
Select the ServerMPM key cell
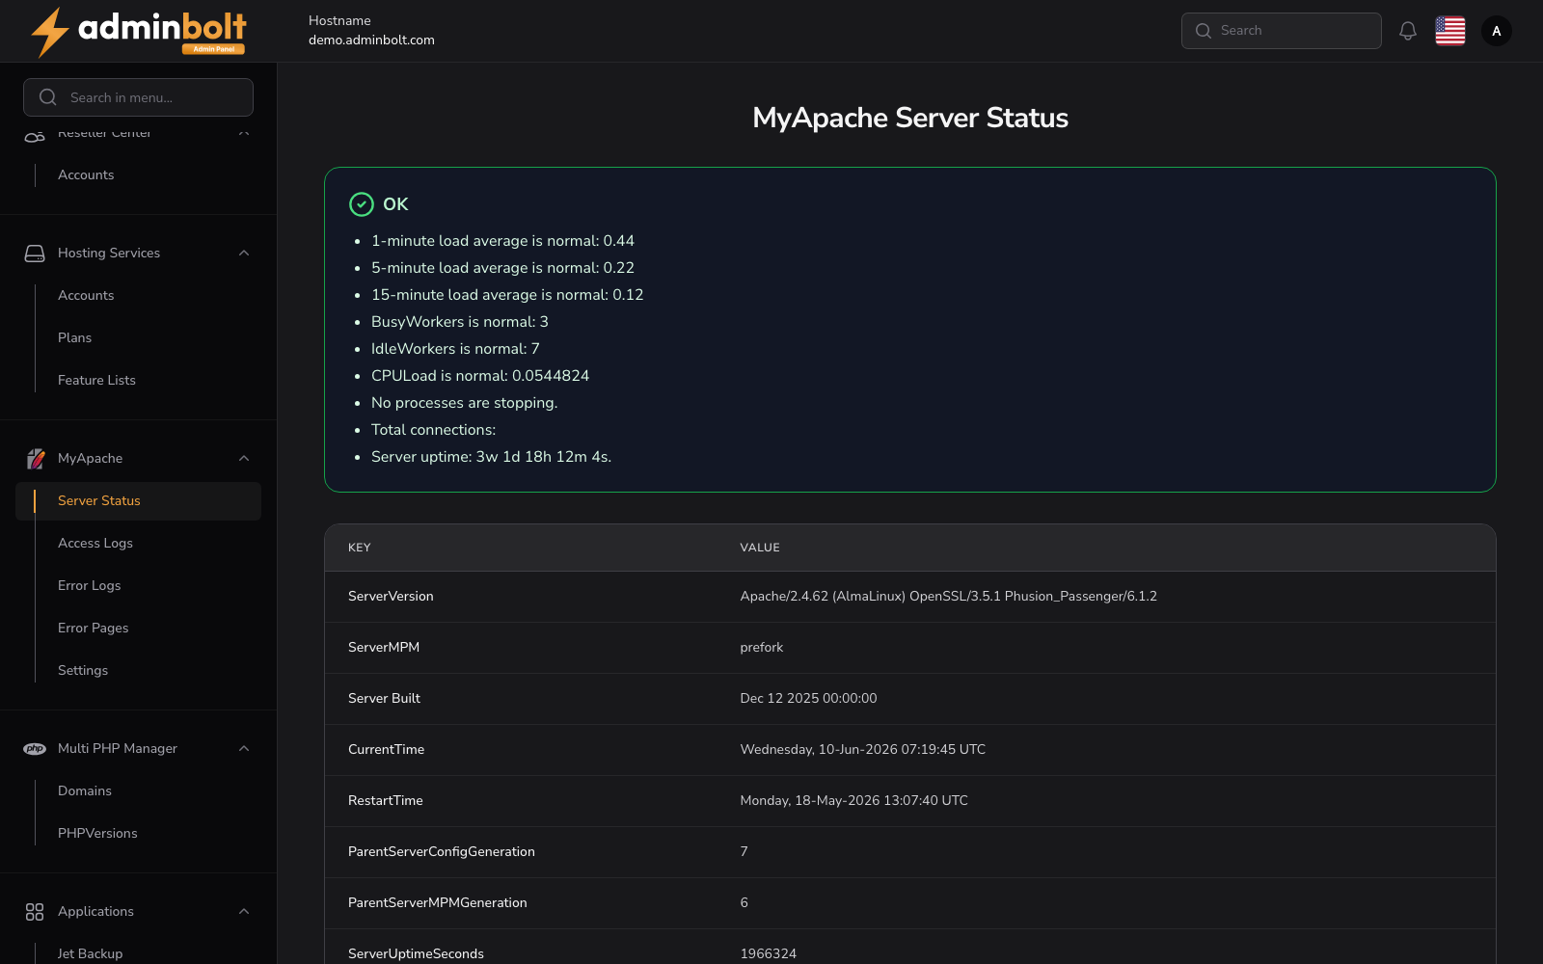[384, 648]
